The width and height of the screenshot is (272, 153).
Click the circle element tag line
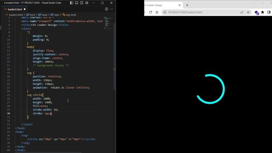coord(61,139)
